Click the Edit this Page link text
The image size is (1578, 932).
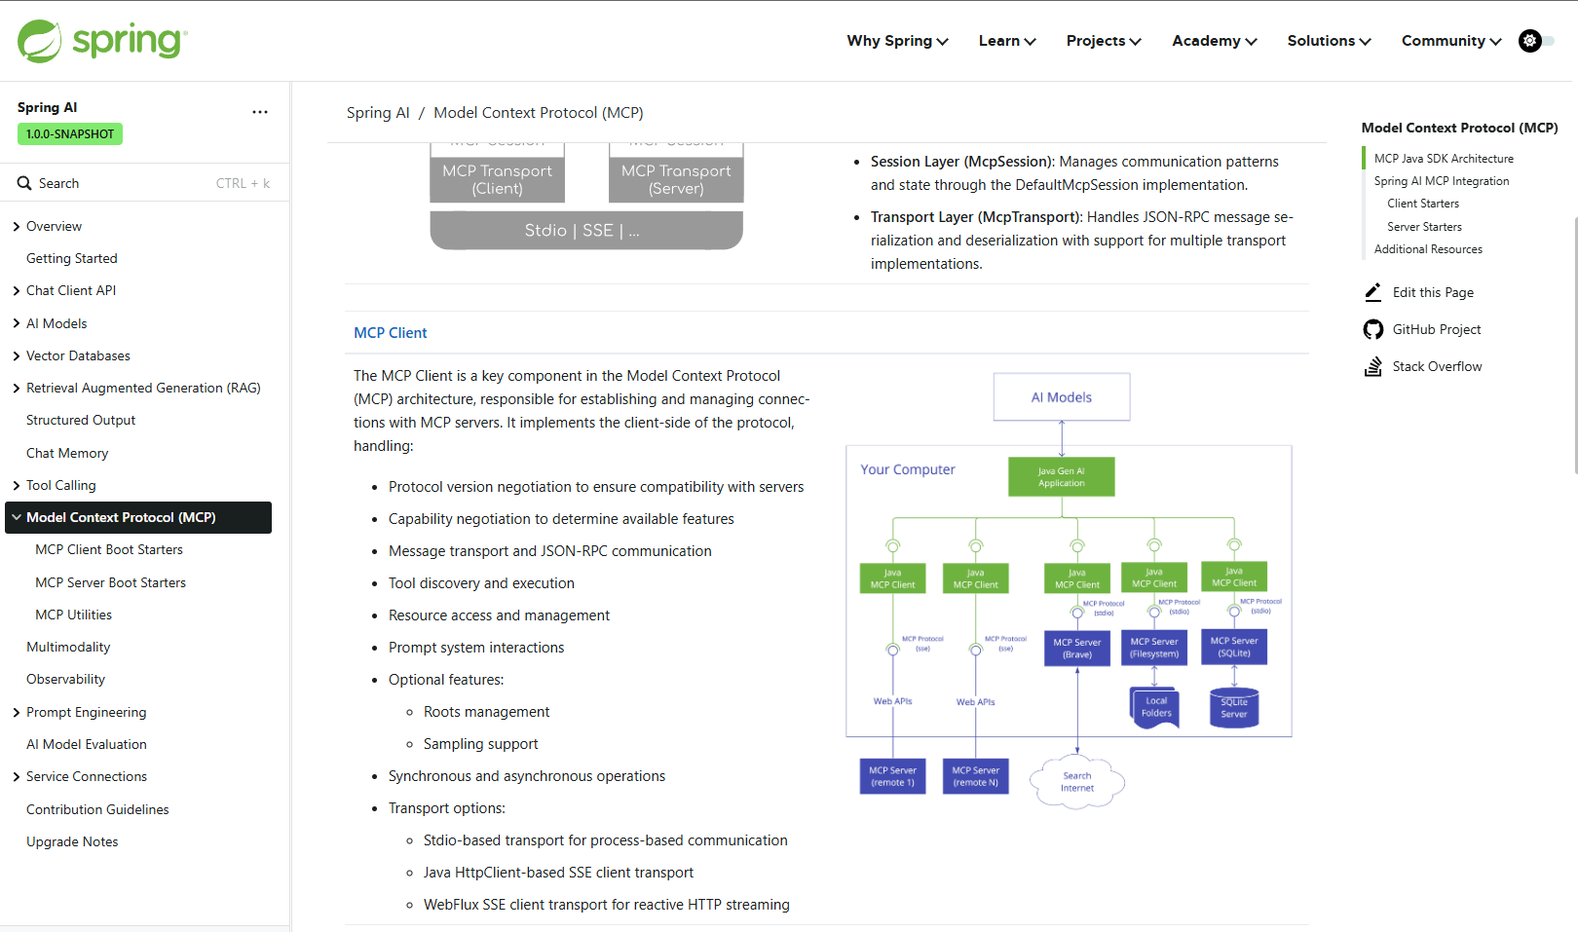tap(1433, 292)
